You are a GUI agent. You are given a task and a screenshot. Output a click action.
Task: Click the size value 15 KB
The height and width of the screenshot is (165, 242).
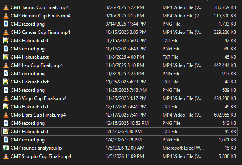(230, 148)
